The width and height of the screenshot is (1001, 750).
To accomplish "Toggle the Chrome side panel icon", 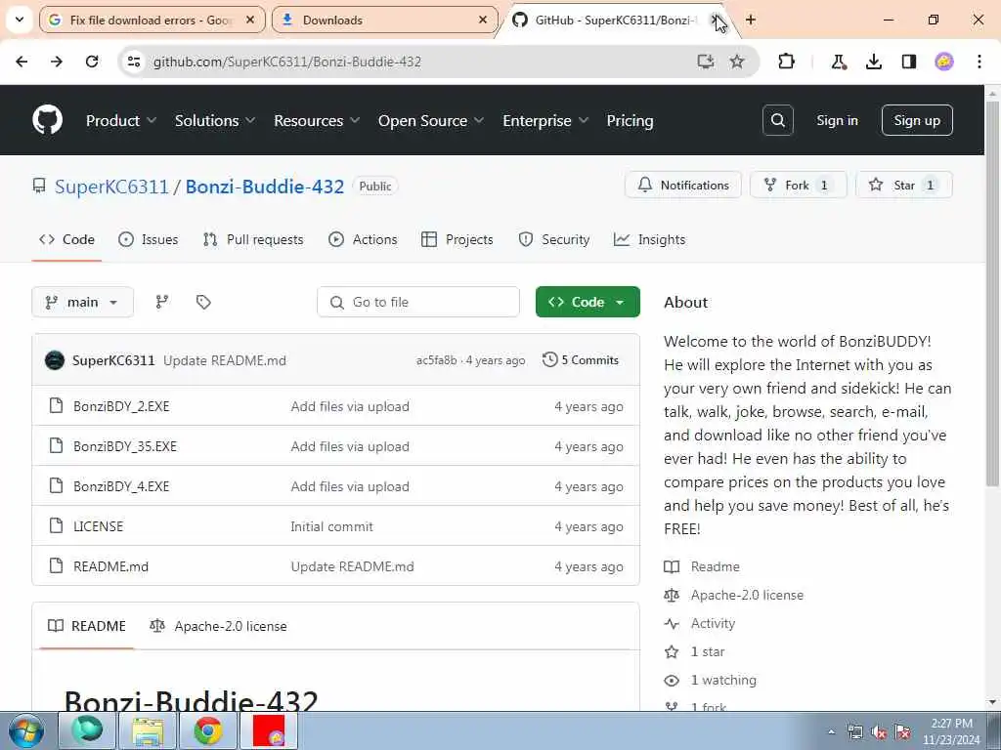I will coord(908,62).
